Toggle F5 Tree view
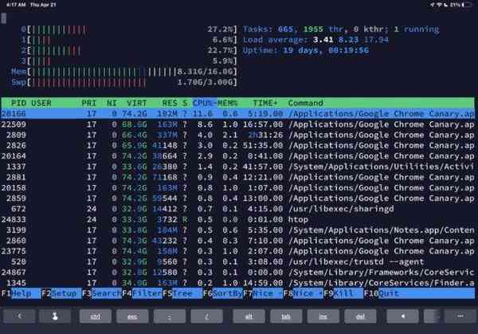 pyautogui.click(x=182, y=293)
